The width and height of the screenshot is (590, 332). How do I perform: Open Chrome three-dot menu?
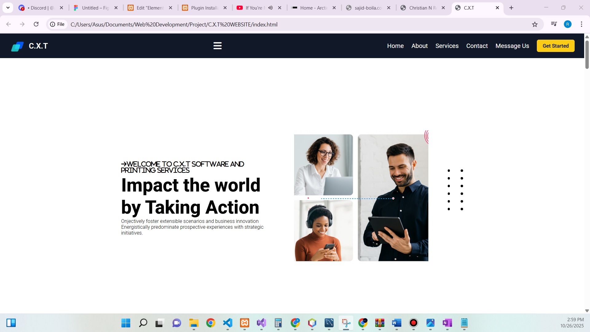click(x=581, y=24)
